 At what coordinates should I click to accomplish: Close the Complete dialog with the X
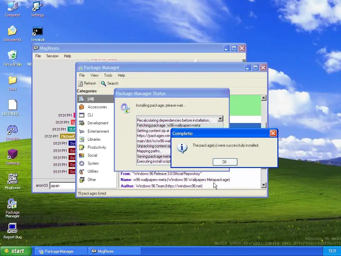273,133
